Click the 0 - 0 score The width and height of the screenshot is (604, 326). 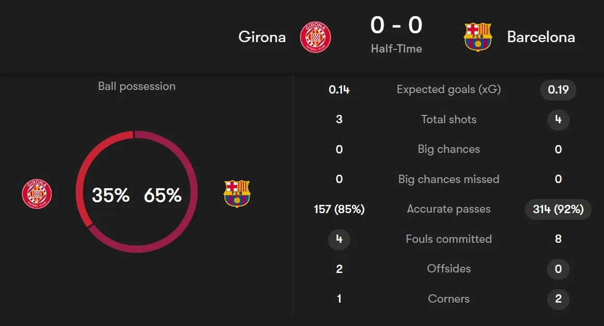click(396, 26)
